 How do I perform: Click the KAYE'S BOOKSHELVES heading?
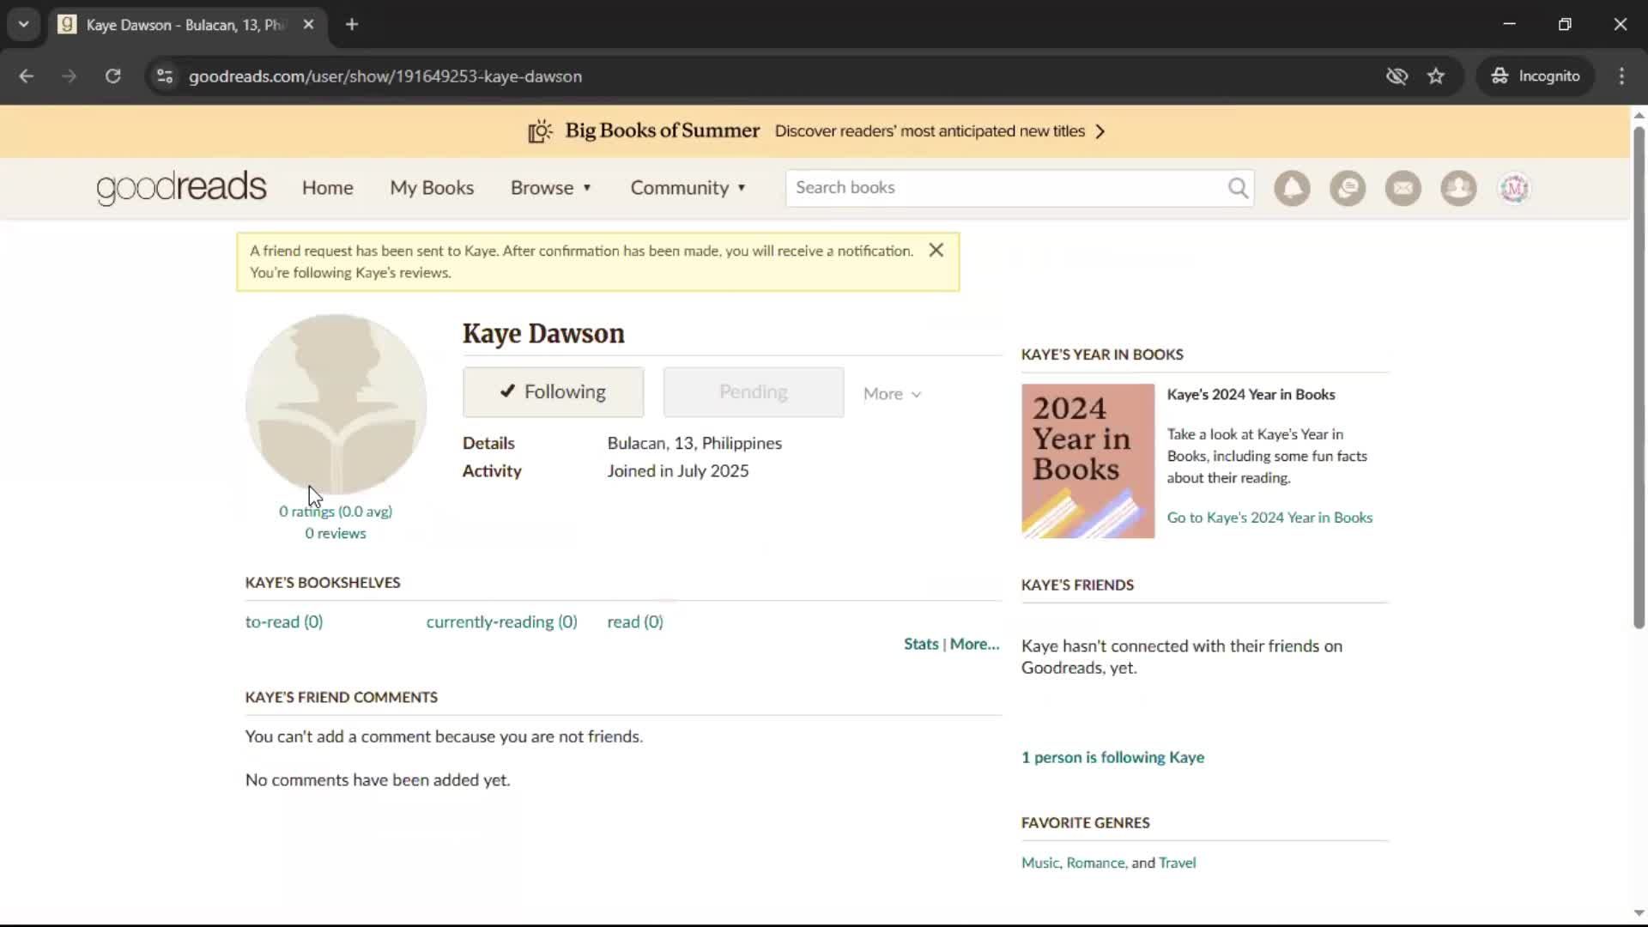(323, 583)
